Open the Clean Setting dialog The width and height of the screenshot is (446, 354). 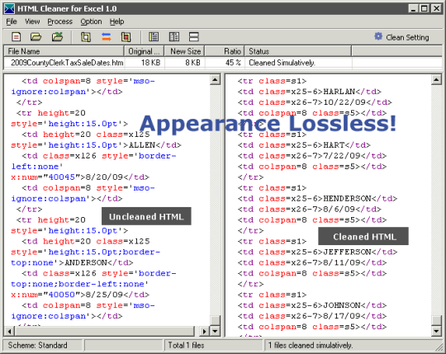click(401, 37)
